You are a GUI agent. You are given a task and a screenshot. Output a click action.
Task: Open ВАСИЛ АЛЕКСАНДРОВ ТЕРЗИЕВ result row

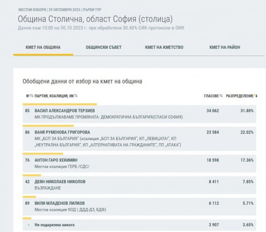(139, 114)
